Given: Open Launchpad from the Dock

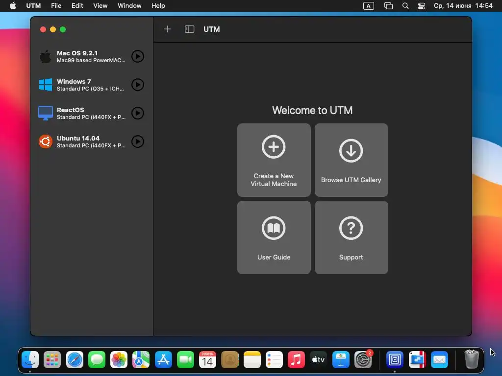Looking at the screenshot, I should pos(52,360).
